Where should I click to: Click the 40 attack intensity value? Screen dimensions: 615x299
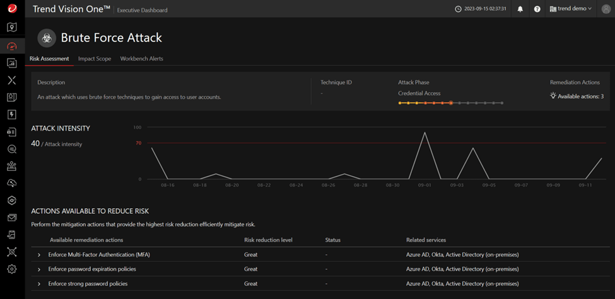click(35, 144)
